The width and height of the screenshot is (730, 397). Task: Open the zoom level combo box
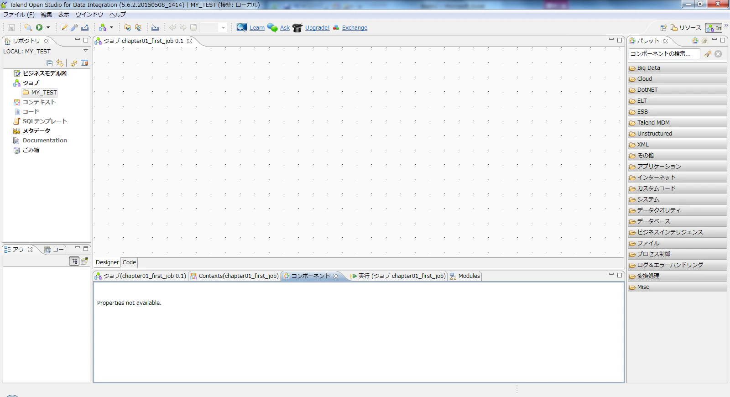click(214, 28)
